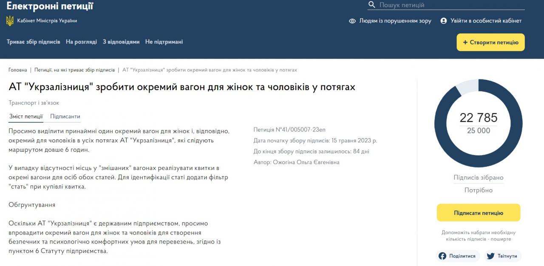The width and height of the screenshot is (544, 266).
Task: Click 'Поділитися' Facebook share button
Action: click(x=458, y=256)
